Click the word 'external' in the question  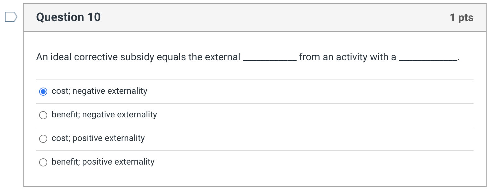[x=223, y=57]
